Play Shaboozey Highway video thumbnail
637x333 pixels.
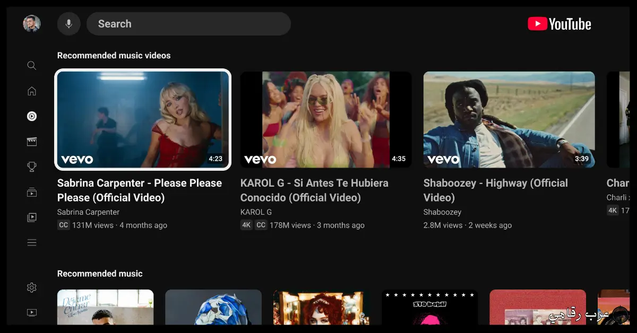[509, 119]
